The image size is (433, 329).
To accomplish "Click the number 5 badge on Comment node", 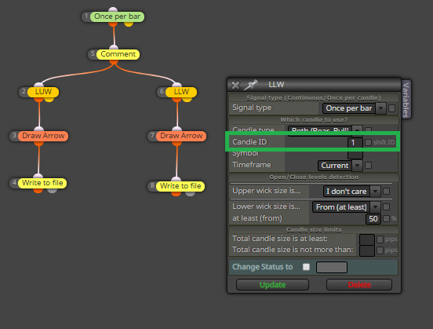I will pyautogui.click(x=93, y=53).
